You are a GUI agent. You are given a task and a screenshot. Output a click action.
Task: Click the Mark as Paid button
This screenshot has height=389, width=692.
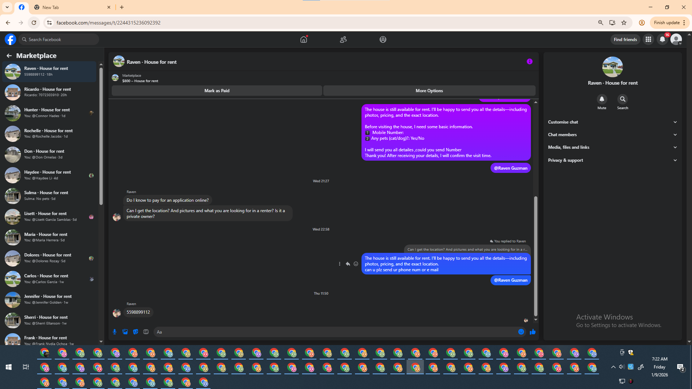pos(217,91)
